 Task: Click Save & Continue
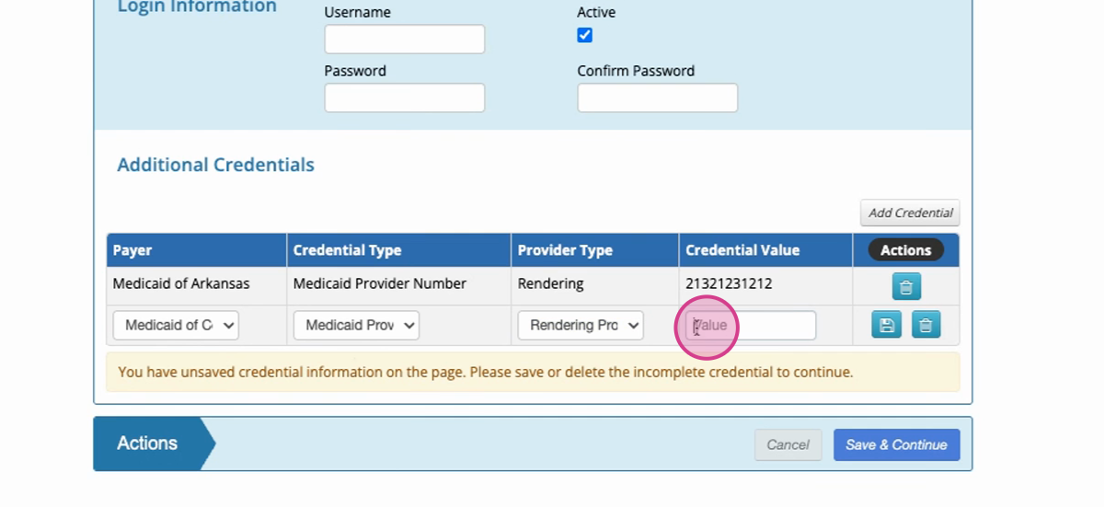[896, 444]
